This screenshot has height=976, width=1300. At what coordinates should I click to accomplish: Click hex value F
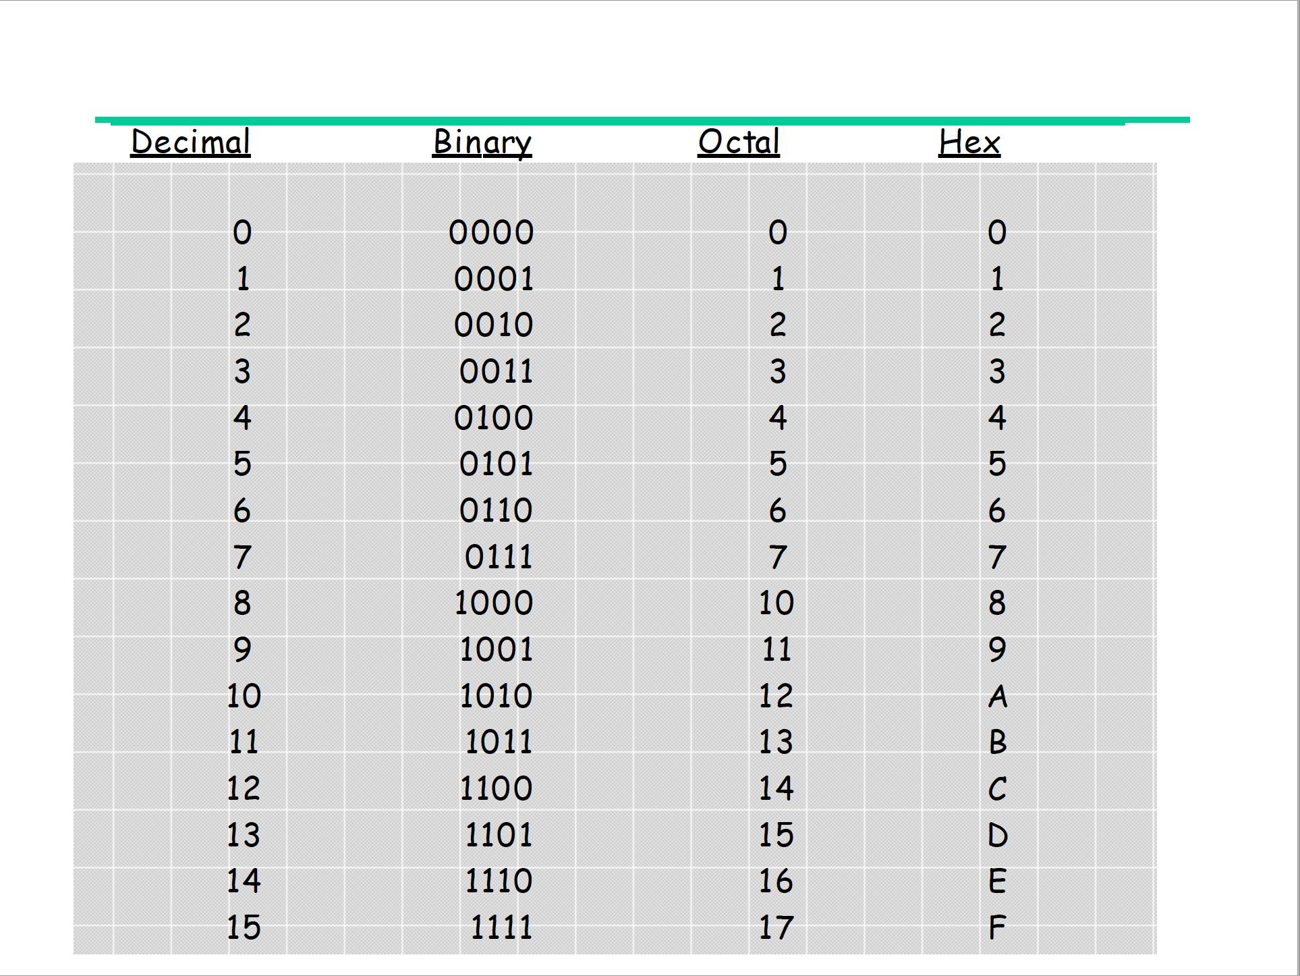[x=997, y=927]
